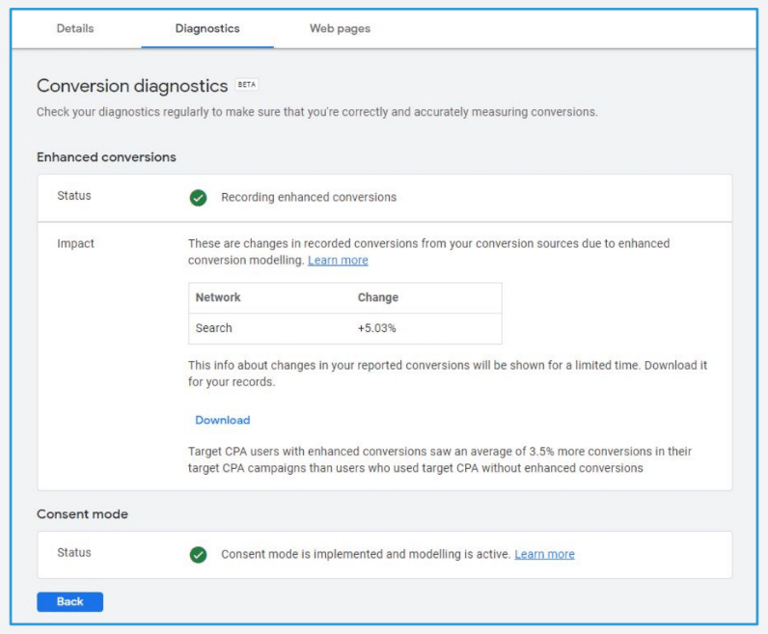Click Status label in Enhanced conversions card

(x=74, y=196)
